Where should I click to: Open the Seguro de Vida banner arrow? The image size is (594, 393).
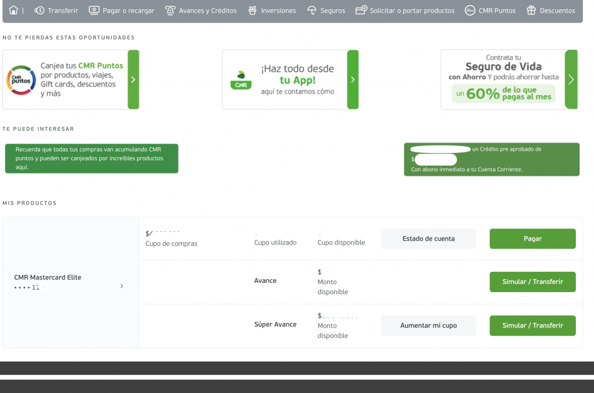571,79
